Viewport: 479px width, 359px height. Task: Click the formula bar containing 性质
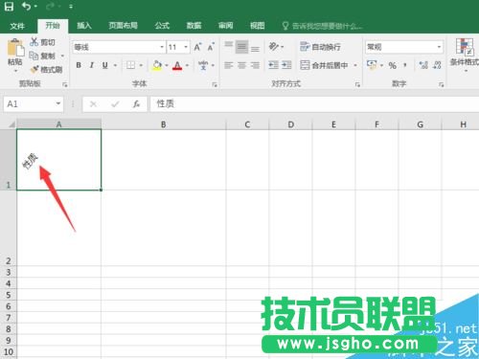314,104
